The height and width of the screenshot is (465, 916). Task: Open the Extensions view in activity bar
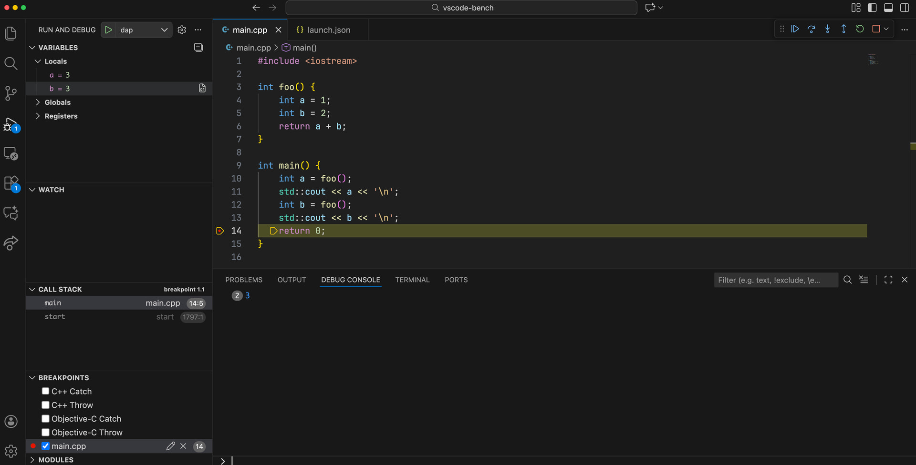click(x=10, y=183)
